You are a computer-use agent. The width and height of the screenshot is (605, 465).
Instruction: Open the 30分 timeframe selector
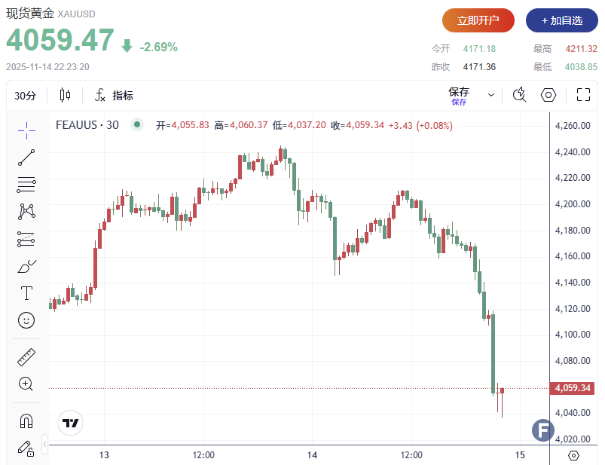27,95
